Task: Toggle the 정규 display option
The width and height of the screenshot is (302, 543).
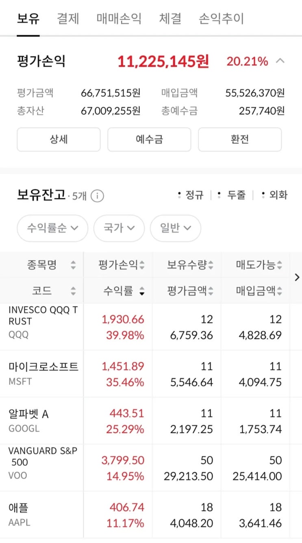Action: (191, 195)
